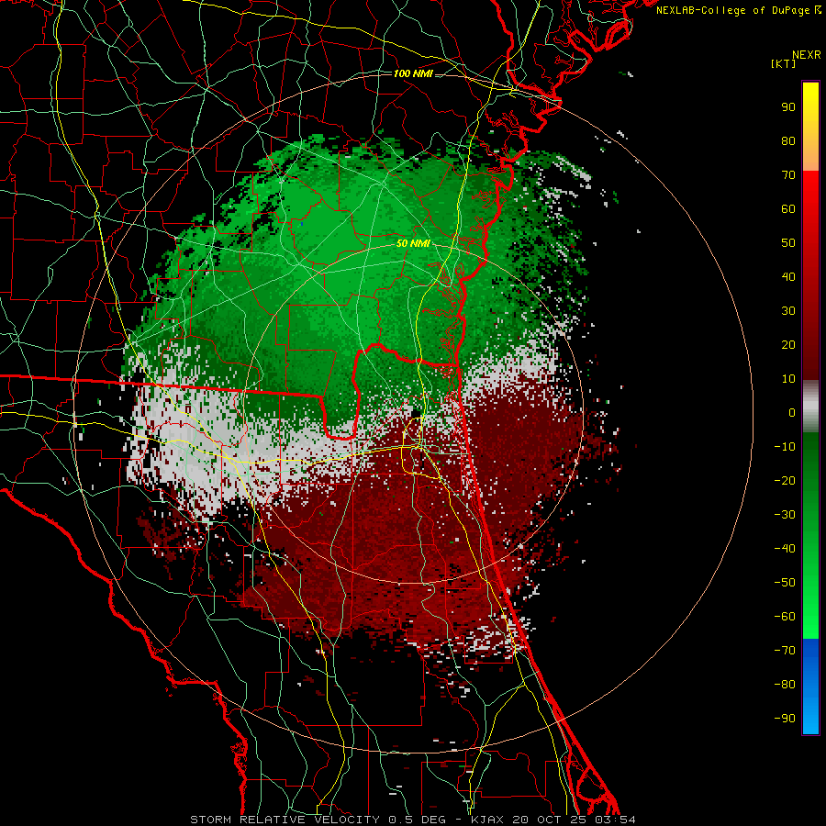Click the -80 value on the velocity scale
The width and height of the screenshot is (826, 826).
pyautogui.click(x=785, y=685)
